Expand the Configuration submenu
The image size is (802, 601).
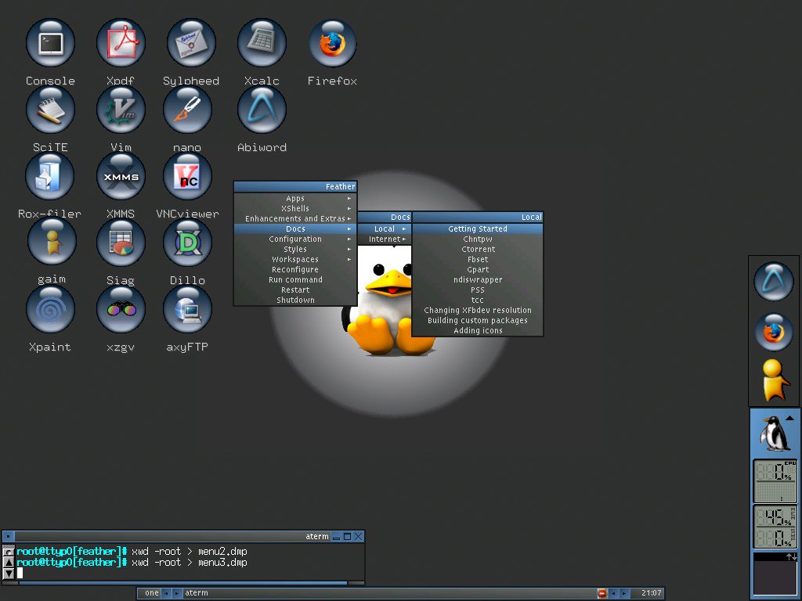coord(295,239)
